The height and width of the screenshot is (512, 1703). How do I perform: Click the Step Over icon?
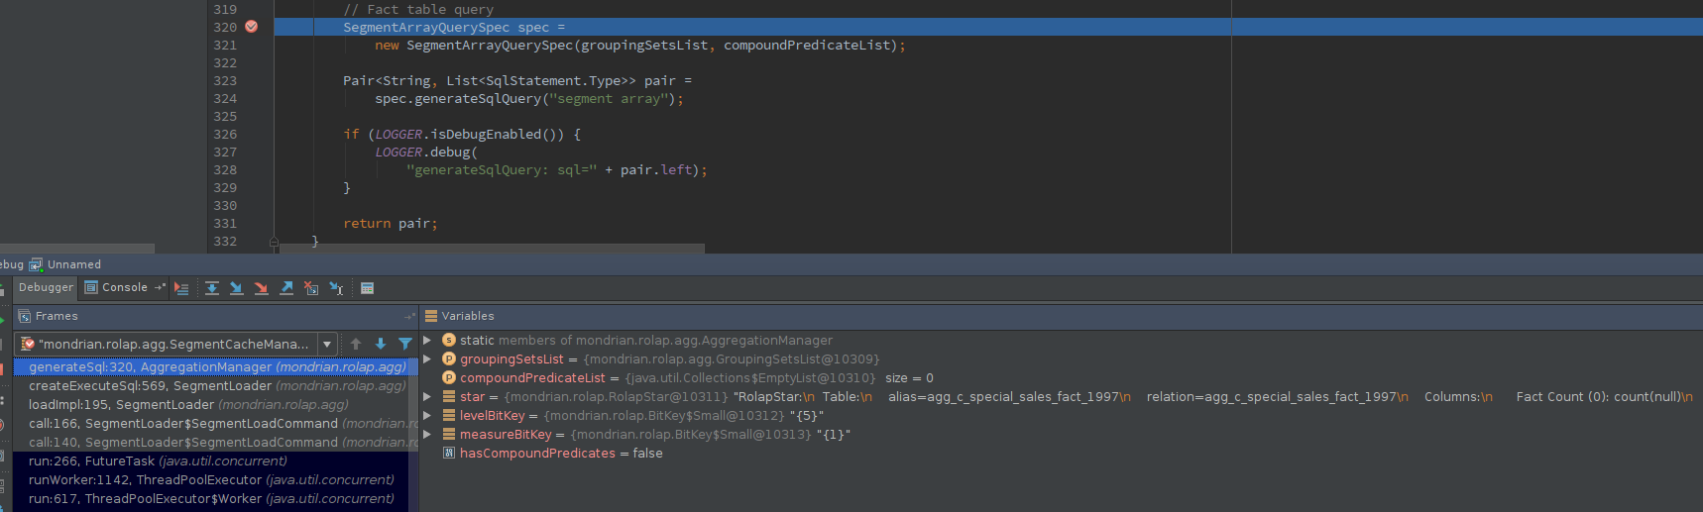click(212, 288)
